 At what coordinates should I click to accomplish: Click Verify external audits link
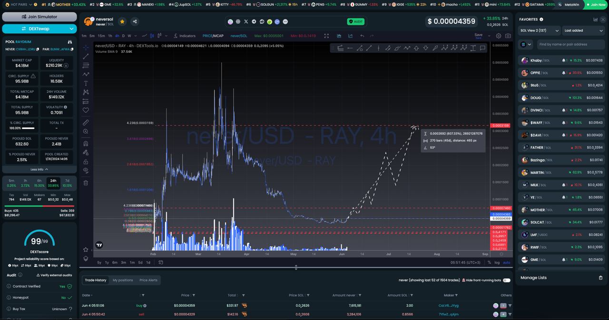[x=55, y=275]
